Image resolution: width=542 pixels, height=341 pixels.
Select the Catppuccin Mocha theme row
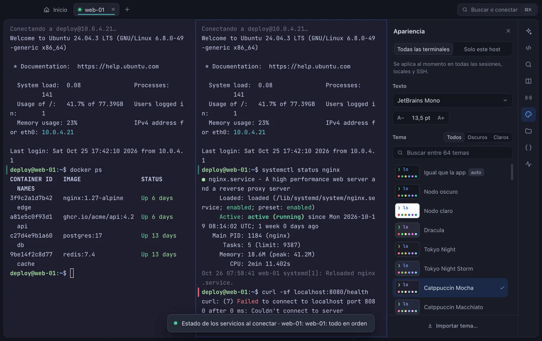(x=450, y=288)
